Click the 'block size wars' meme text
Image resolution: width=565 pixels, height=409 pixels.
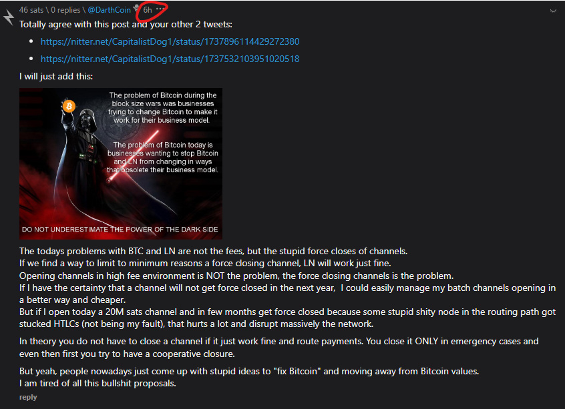(x=163, y=107)
